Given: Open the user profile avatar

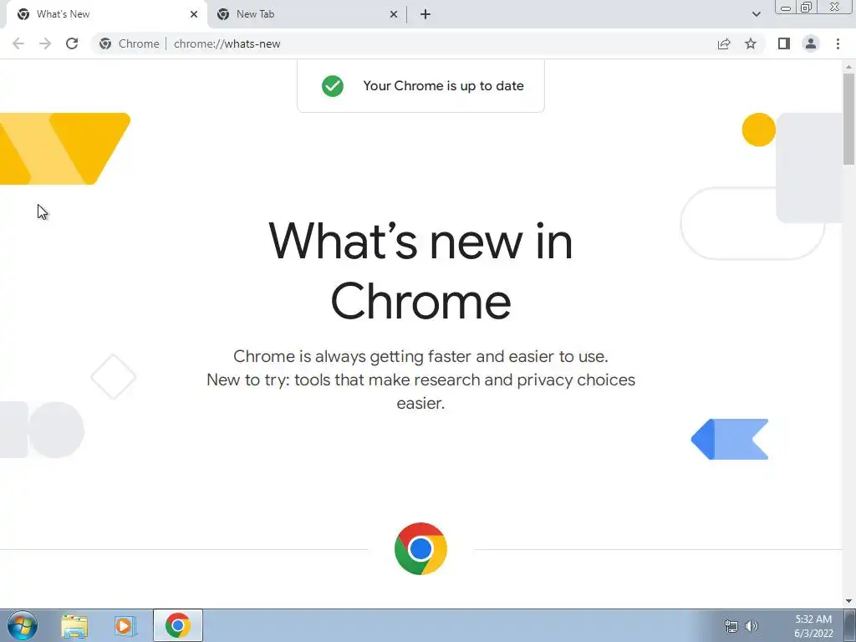Looking at the screenshot, I should pyautogui.click(x=811, y=43).
